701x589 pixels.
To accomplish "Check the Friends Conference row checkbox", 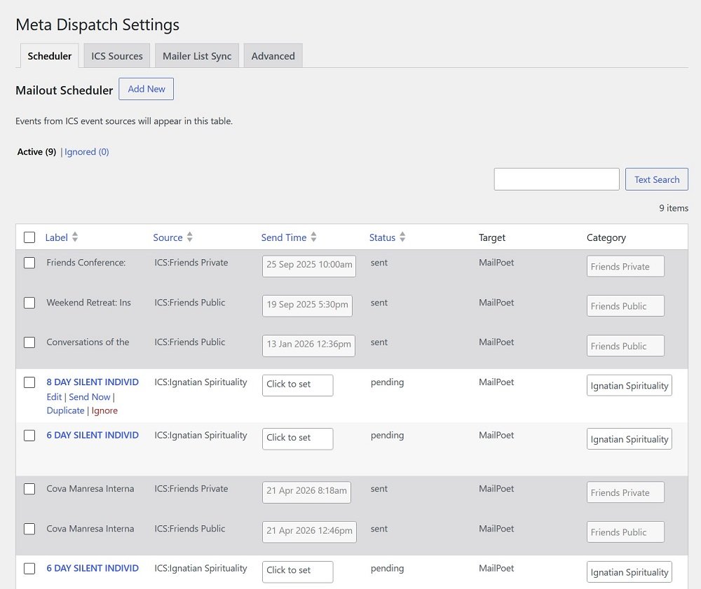I will 29,263.
